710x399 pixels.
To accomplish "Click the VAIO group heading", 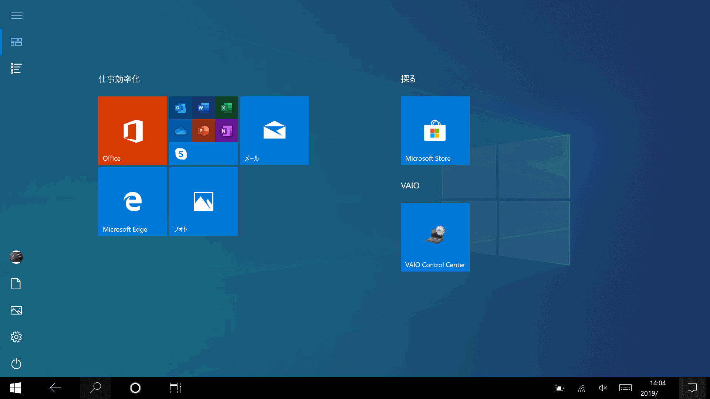I will (x=410, y=185).
